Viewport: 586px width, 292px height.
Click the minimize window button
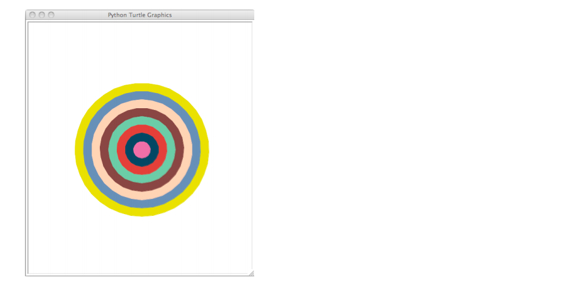[42, 15]
